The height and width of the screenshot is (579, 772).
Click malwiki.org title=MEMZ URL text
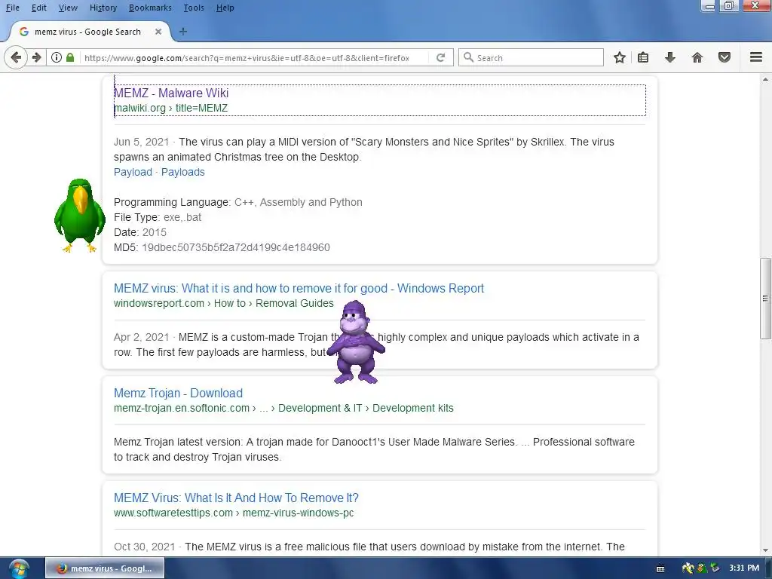[171, 108]
